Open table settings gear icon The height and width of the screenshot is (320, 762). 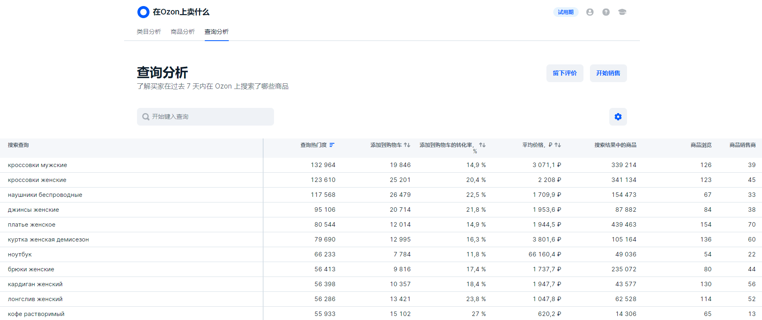pos(618,117)
